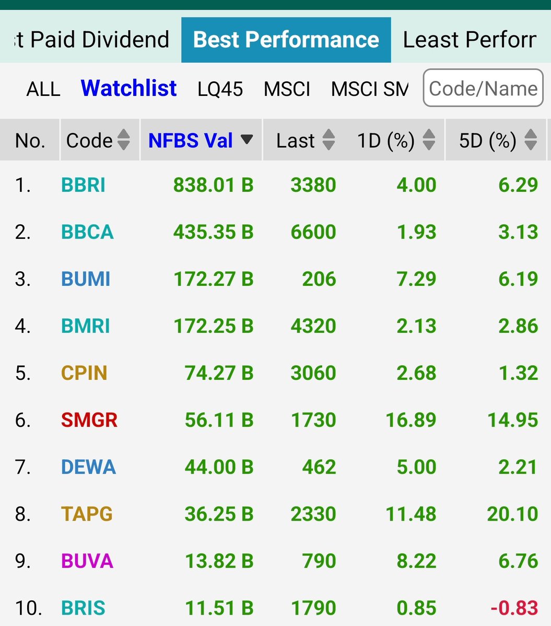Image resolution: width=551 pixels, height=626 pixels.
Task: Click TAPG last price 2330
Action: [x=313, y=514]
